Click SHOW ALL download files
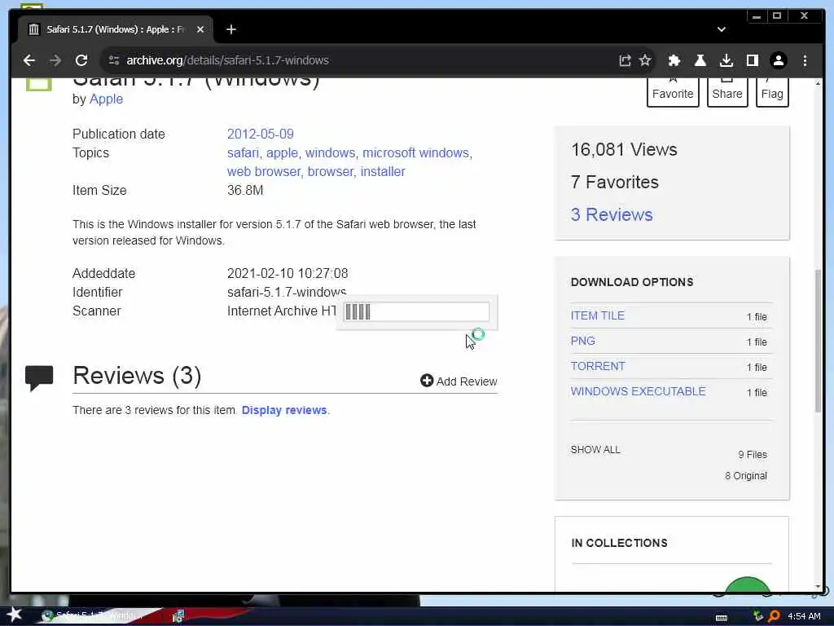 595,450
